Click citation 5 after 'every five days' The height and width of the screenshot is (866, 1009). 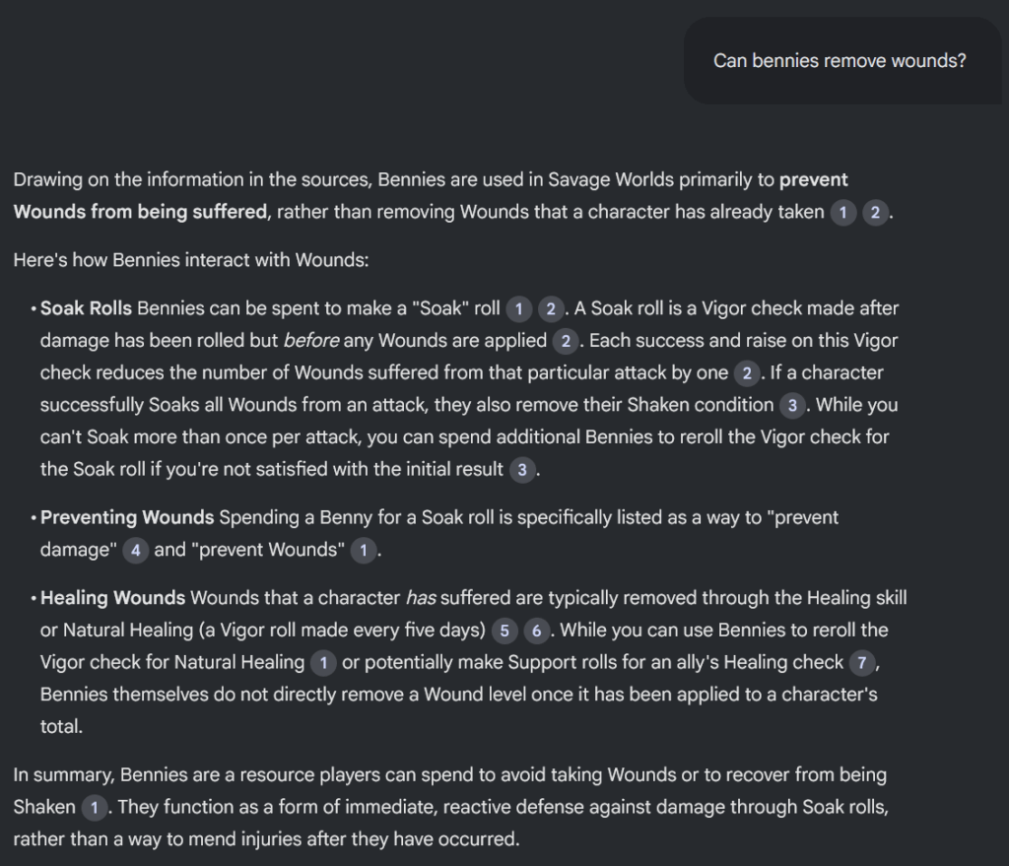coord(504,632)
